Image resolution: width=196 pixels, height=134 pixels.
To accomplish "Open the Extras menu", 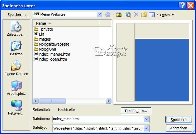I will [x=167, y=15].
